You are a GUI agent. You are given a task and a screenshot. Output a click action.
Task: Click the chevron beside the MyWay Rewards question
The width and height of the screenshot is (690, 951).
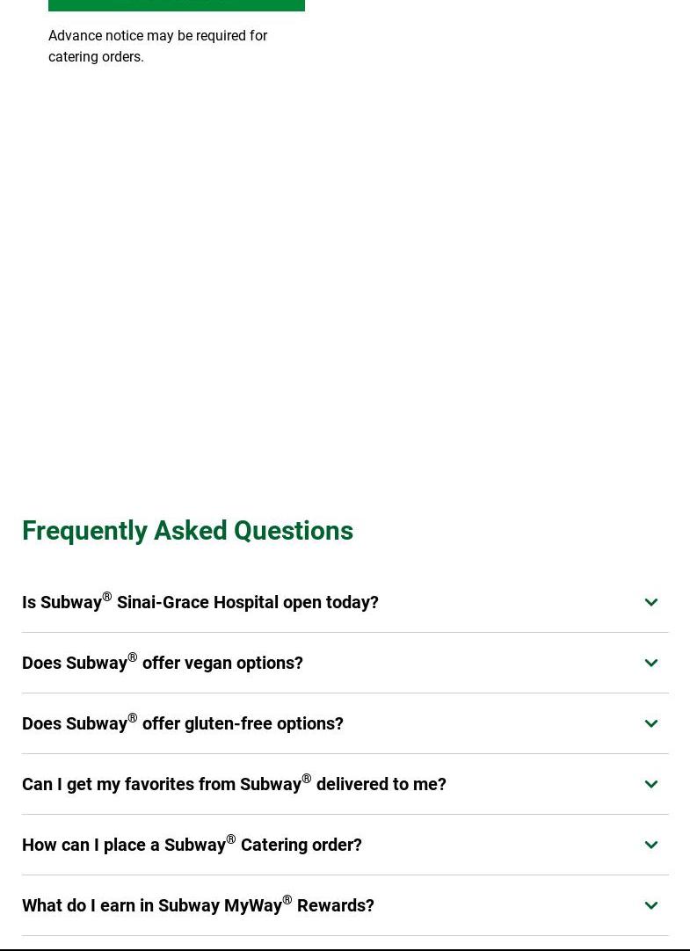click(x=651, y=905)
